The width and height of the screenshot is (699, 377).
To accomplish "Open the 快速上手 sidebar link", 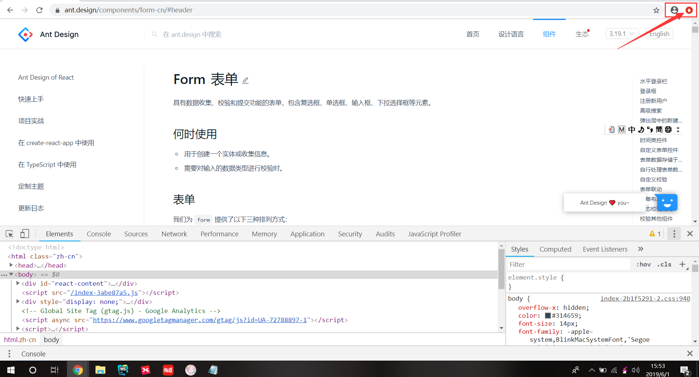I will coord(31,99).
